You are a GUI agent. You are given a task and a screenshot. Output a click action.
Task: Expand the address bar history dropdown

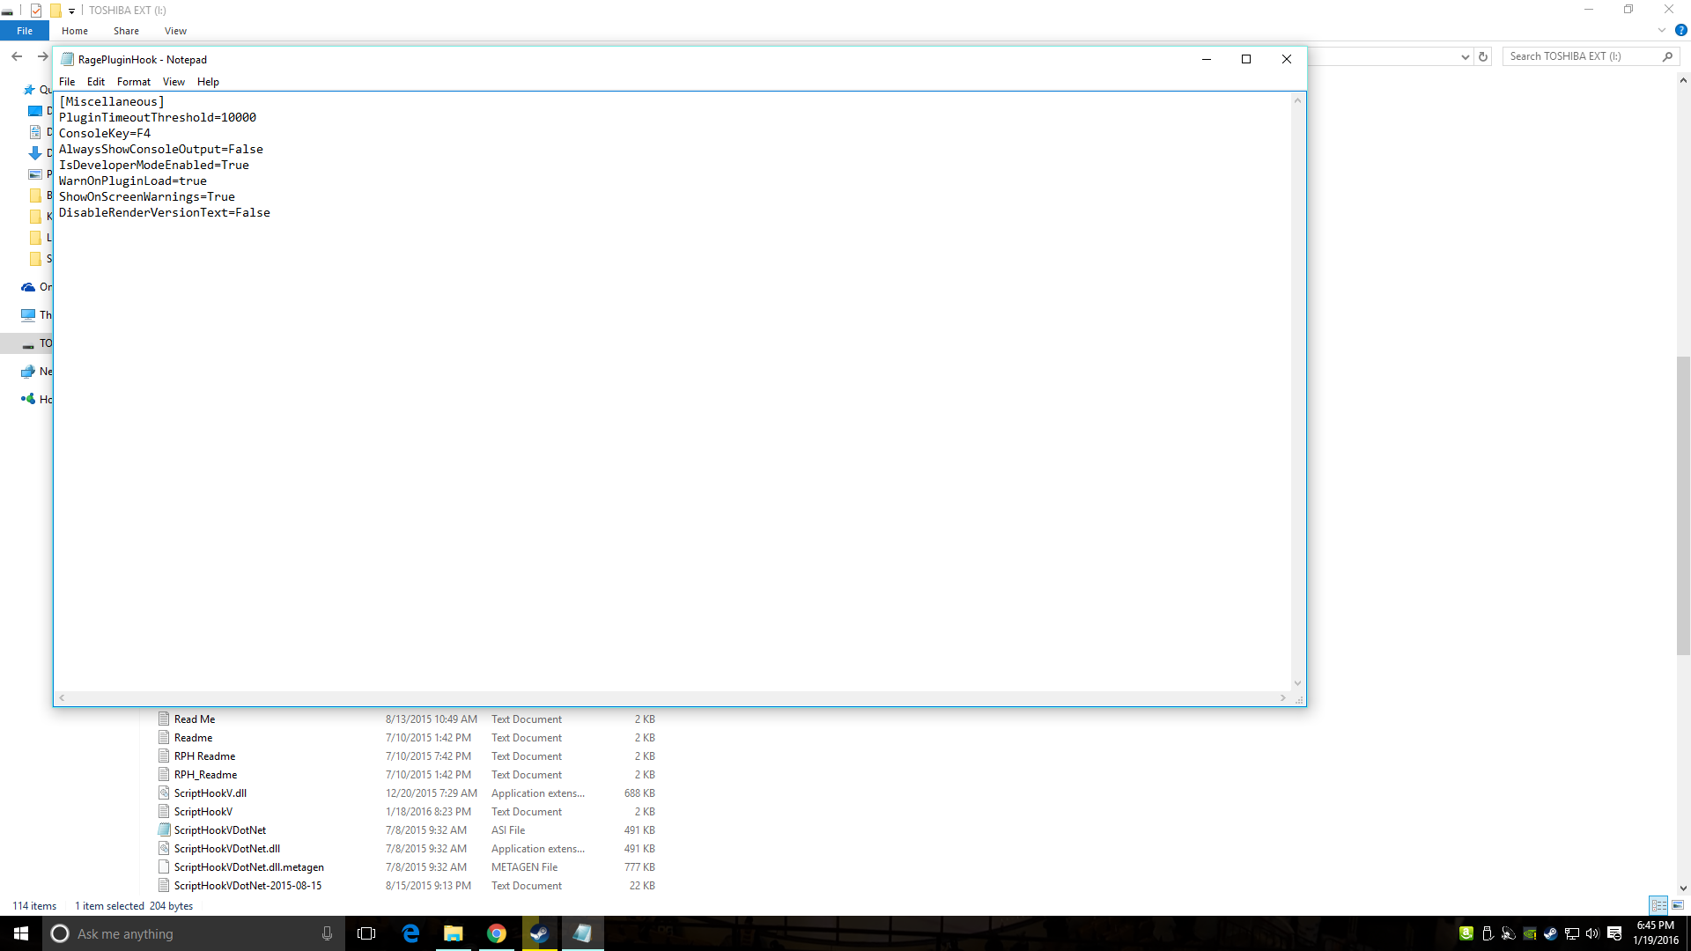tap(1465, 56)
